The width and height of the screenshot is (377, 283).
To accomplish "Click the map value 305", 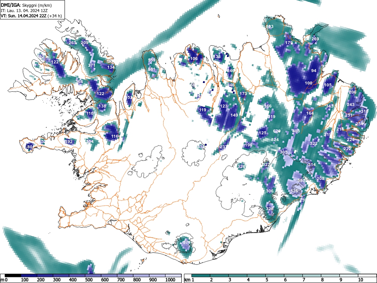I will [x=284, y=152].
